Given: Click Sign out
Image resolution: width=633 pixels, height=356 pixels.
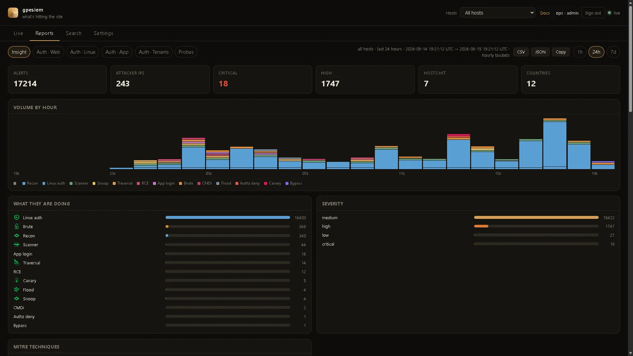Looking at the screenshot, I should pos(593,13).
